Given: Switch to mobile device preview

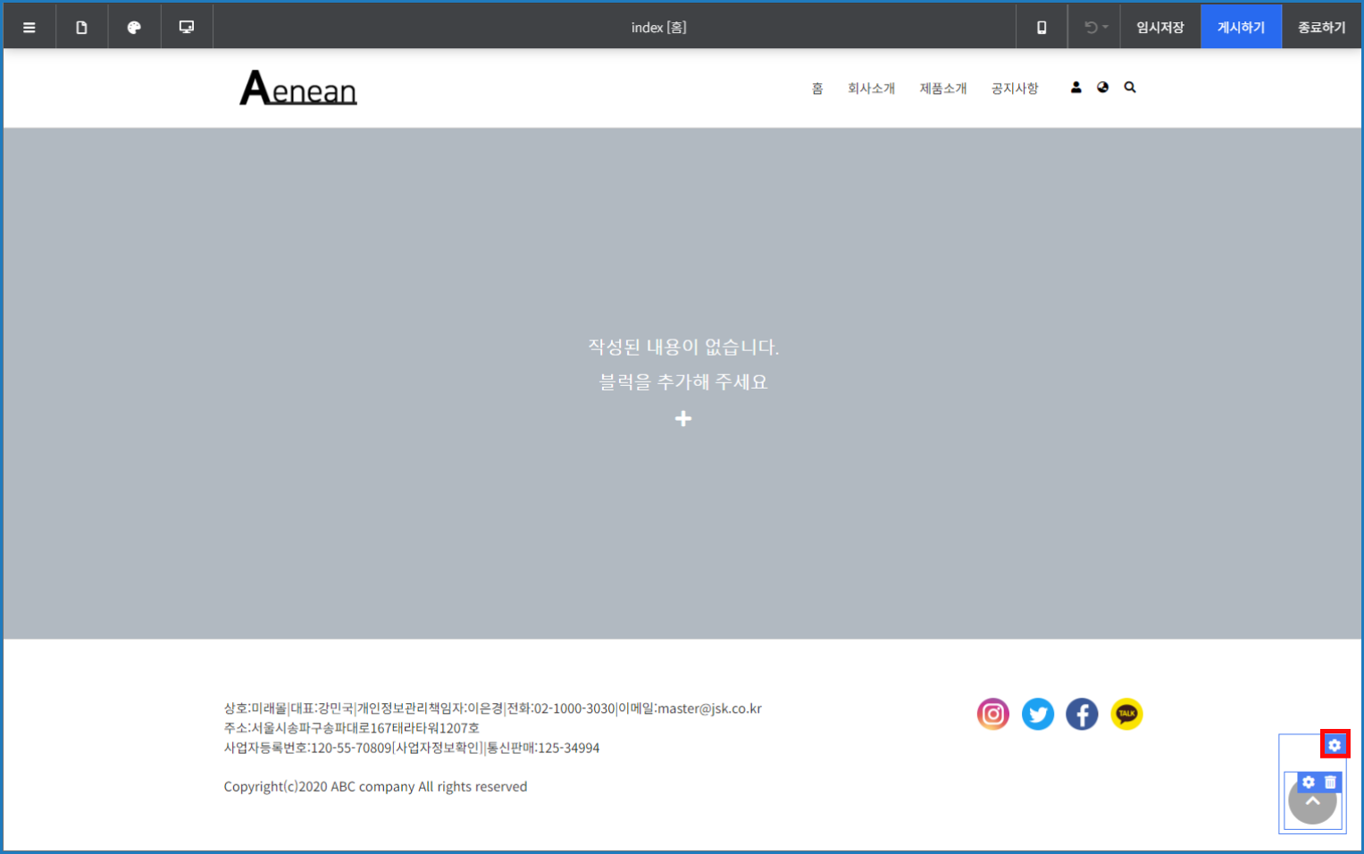Looking at the screenshot, I should (1042, 27).
